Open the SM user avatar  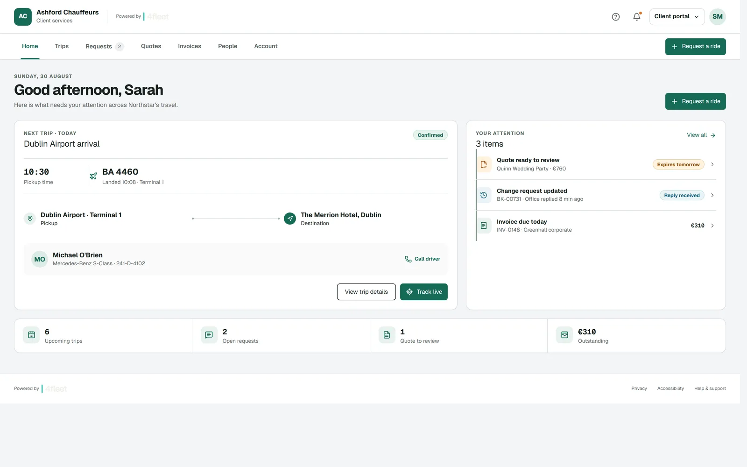[x=718, y=17]
